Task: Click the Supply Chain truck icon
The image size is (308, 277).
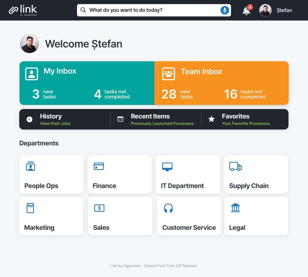Action: pyautogui.click(x=235, y=166)
